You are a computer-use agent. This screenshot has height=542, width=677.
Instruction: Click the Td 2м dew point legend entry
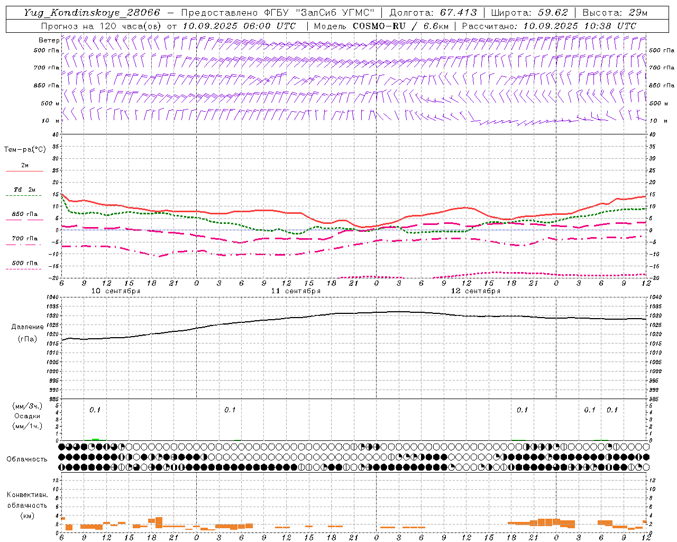click(25, 189)
